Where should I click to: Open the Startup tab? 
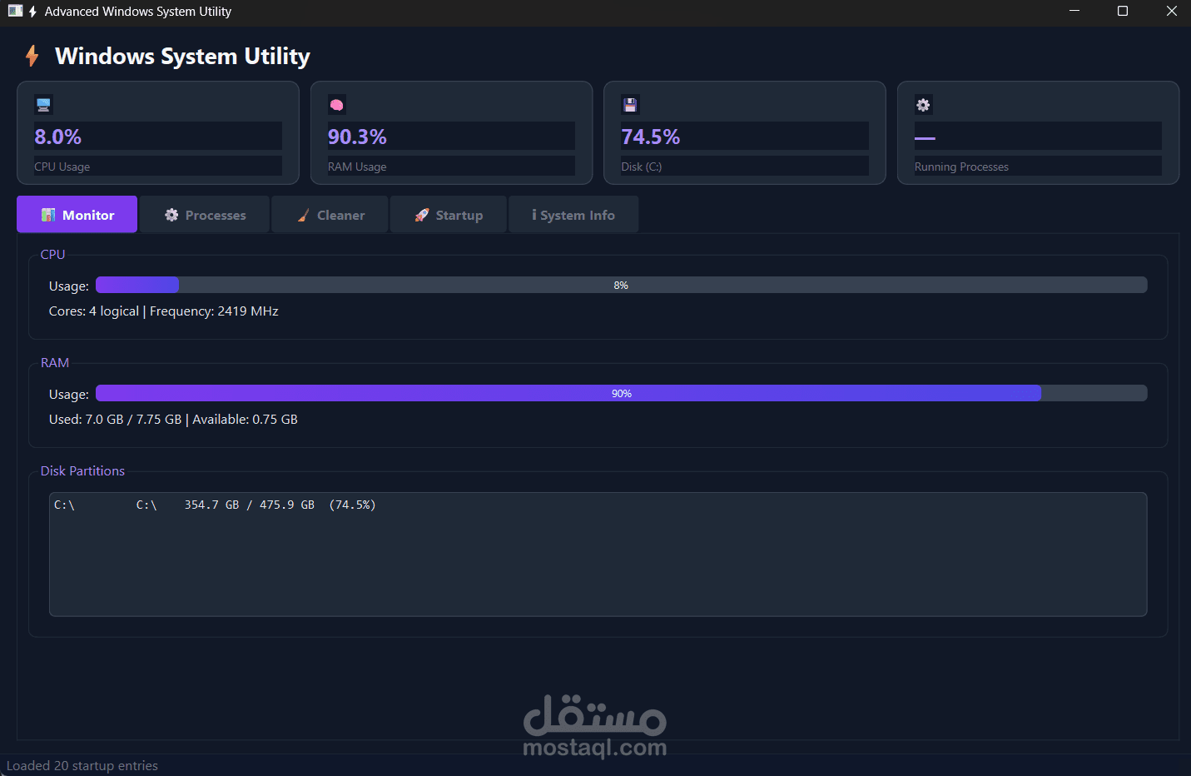448,214
